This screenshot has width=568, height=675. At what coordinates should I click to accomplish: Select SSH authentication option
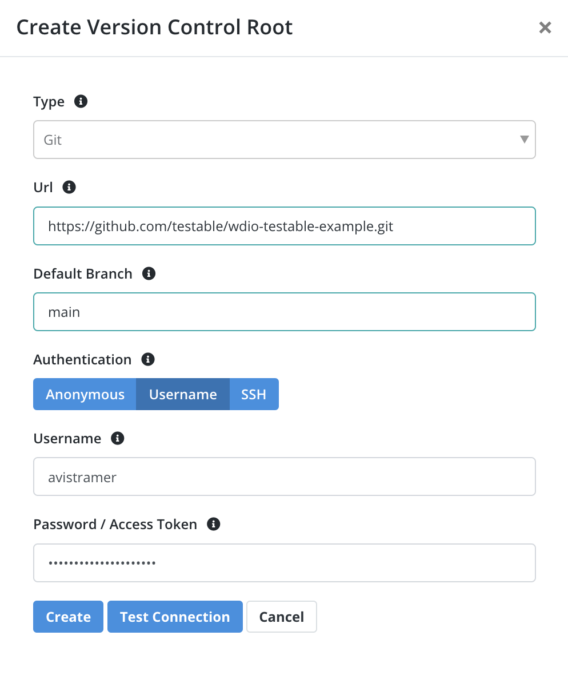[254, 394]
